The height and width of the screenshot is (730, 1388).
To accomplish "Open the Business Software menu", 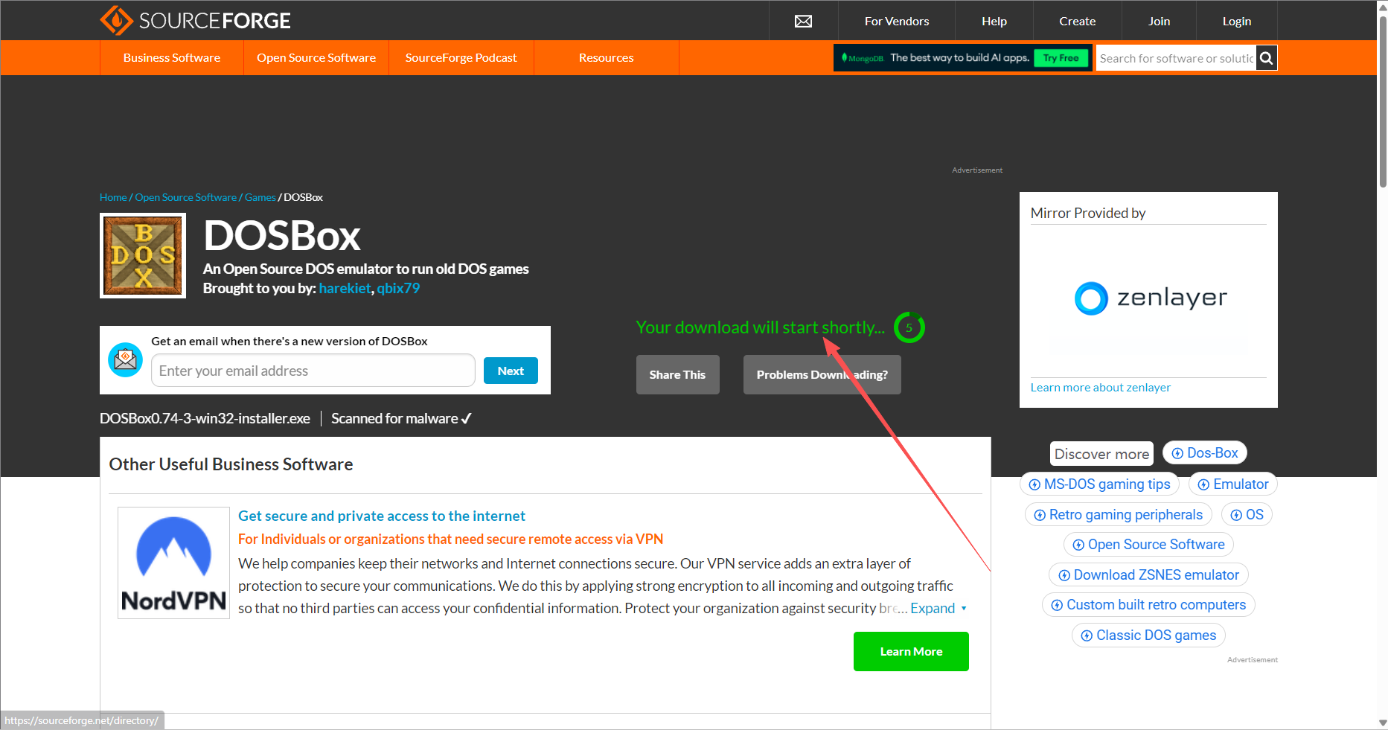I will pos(172,58).
